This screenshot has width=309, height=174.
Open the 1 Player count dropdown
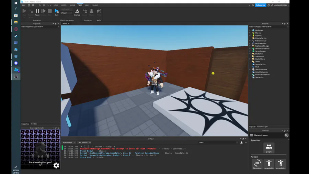coord(66,13)
